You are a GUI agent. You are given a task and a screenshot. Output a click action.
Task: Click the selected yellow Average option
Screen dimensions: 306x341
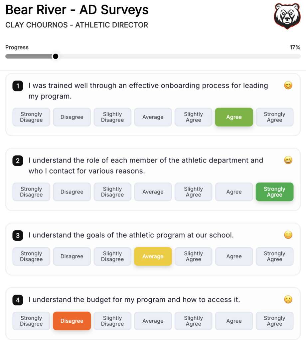[x=153, y=256]
